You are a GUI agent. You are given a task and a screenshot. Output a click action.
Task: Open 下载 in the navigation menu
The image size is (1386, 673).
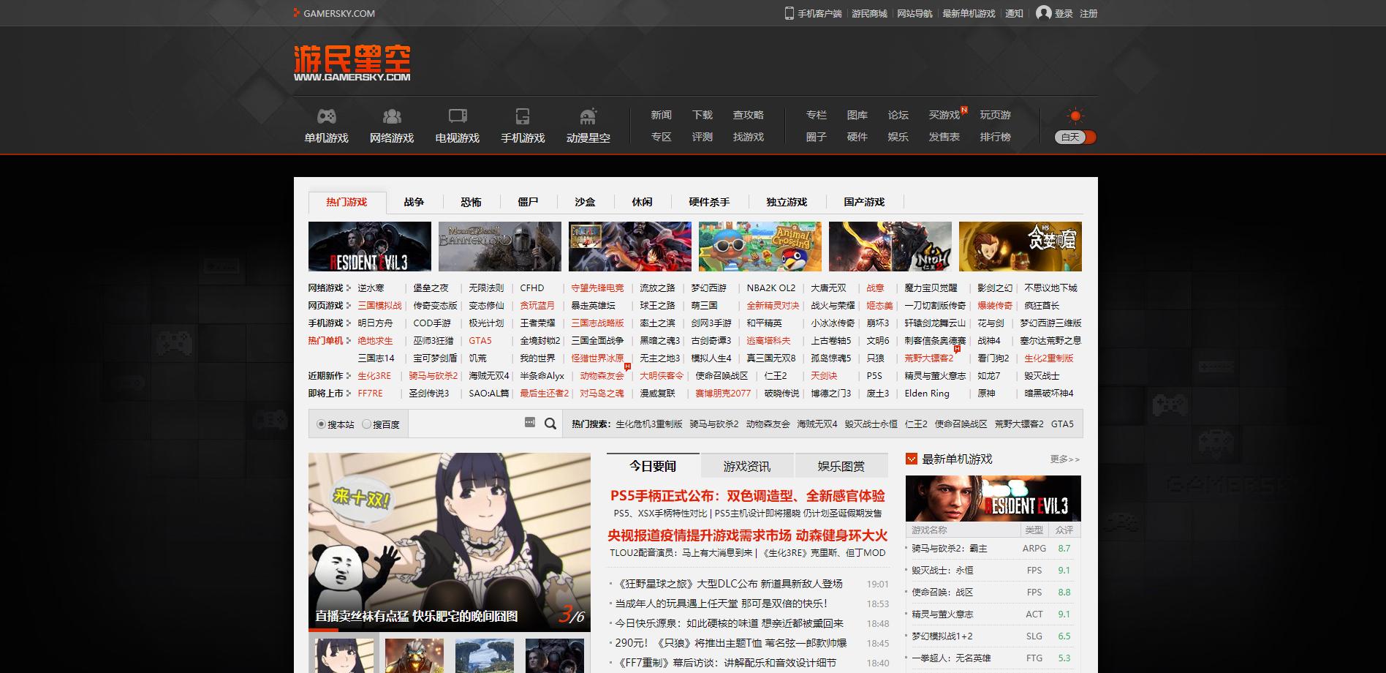[x=702, y=115]
